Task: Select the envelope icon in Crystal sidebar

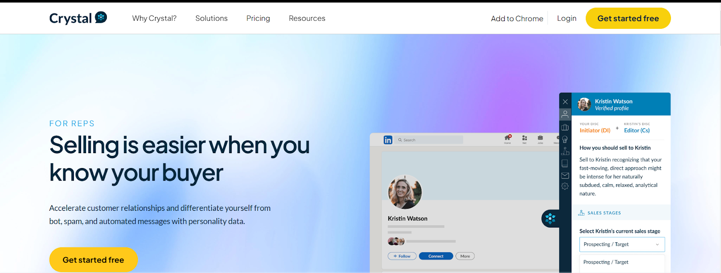Action: [x=565, y=176]
